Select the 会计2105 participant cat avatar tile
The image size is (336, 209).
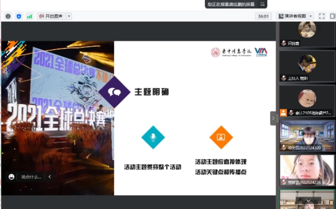(307, 101)
